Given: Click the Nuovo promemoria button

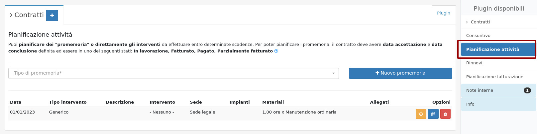Looking at the screenshot, I should 400,73.
